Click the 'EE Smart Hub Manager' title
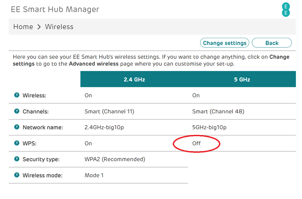 [x=55, y=9]
